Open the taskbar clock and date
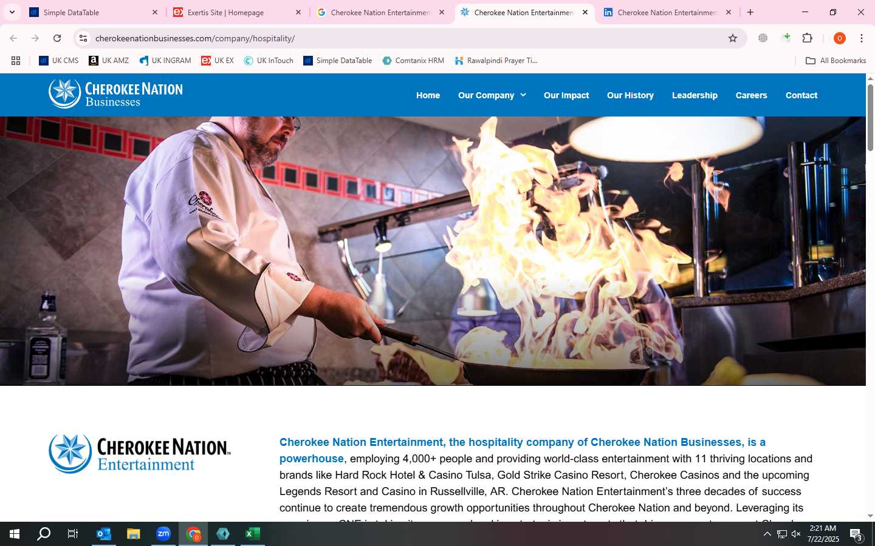This screenshot has width=875, height=546. 823,534
